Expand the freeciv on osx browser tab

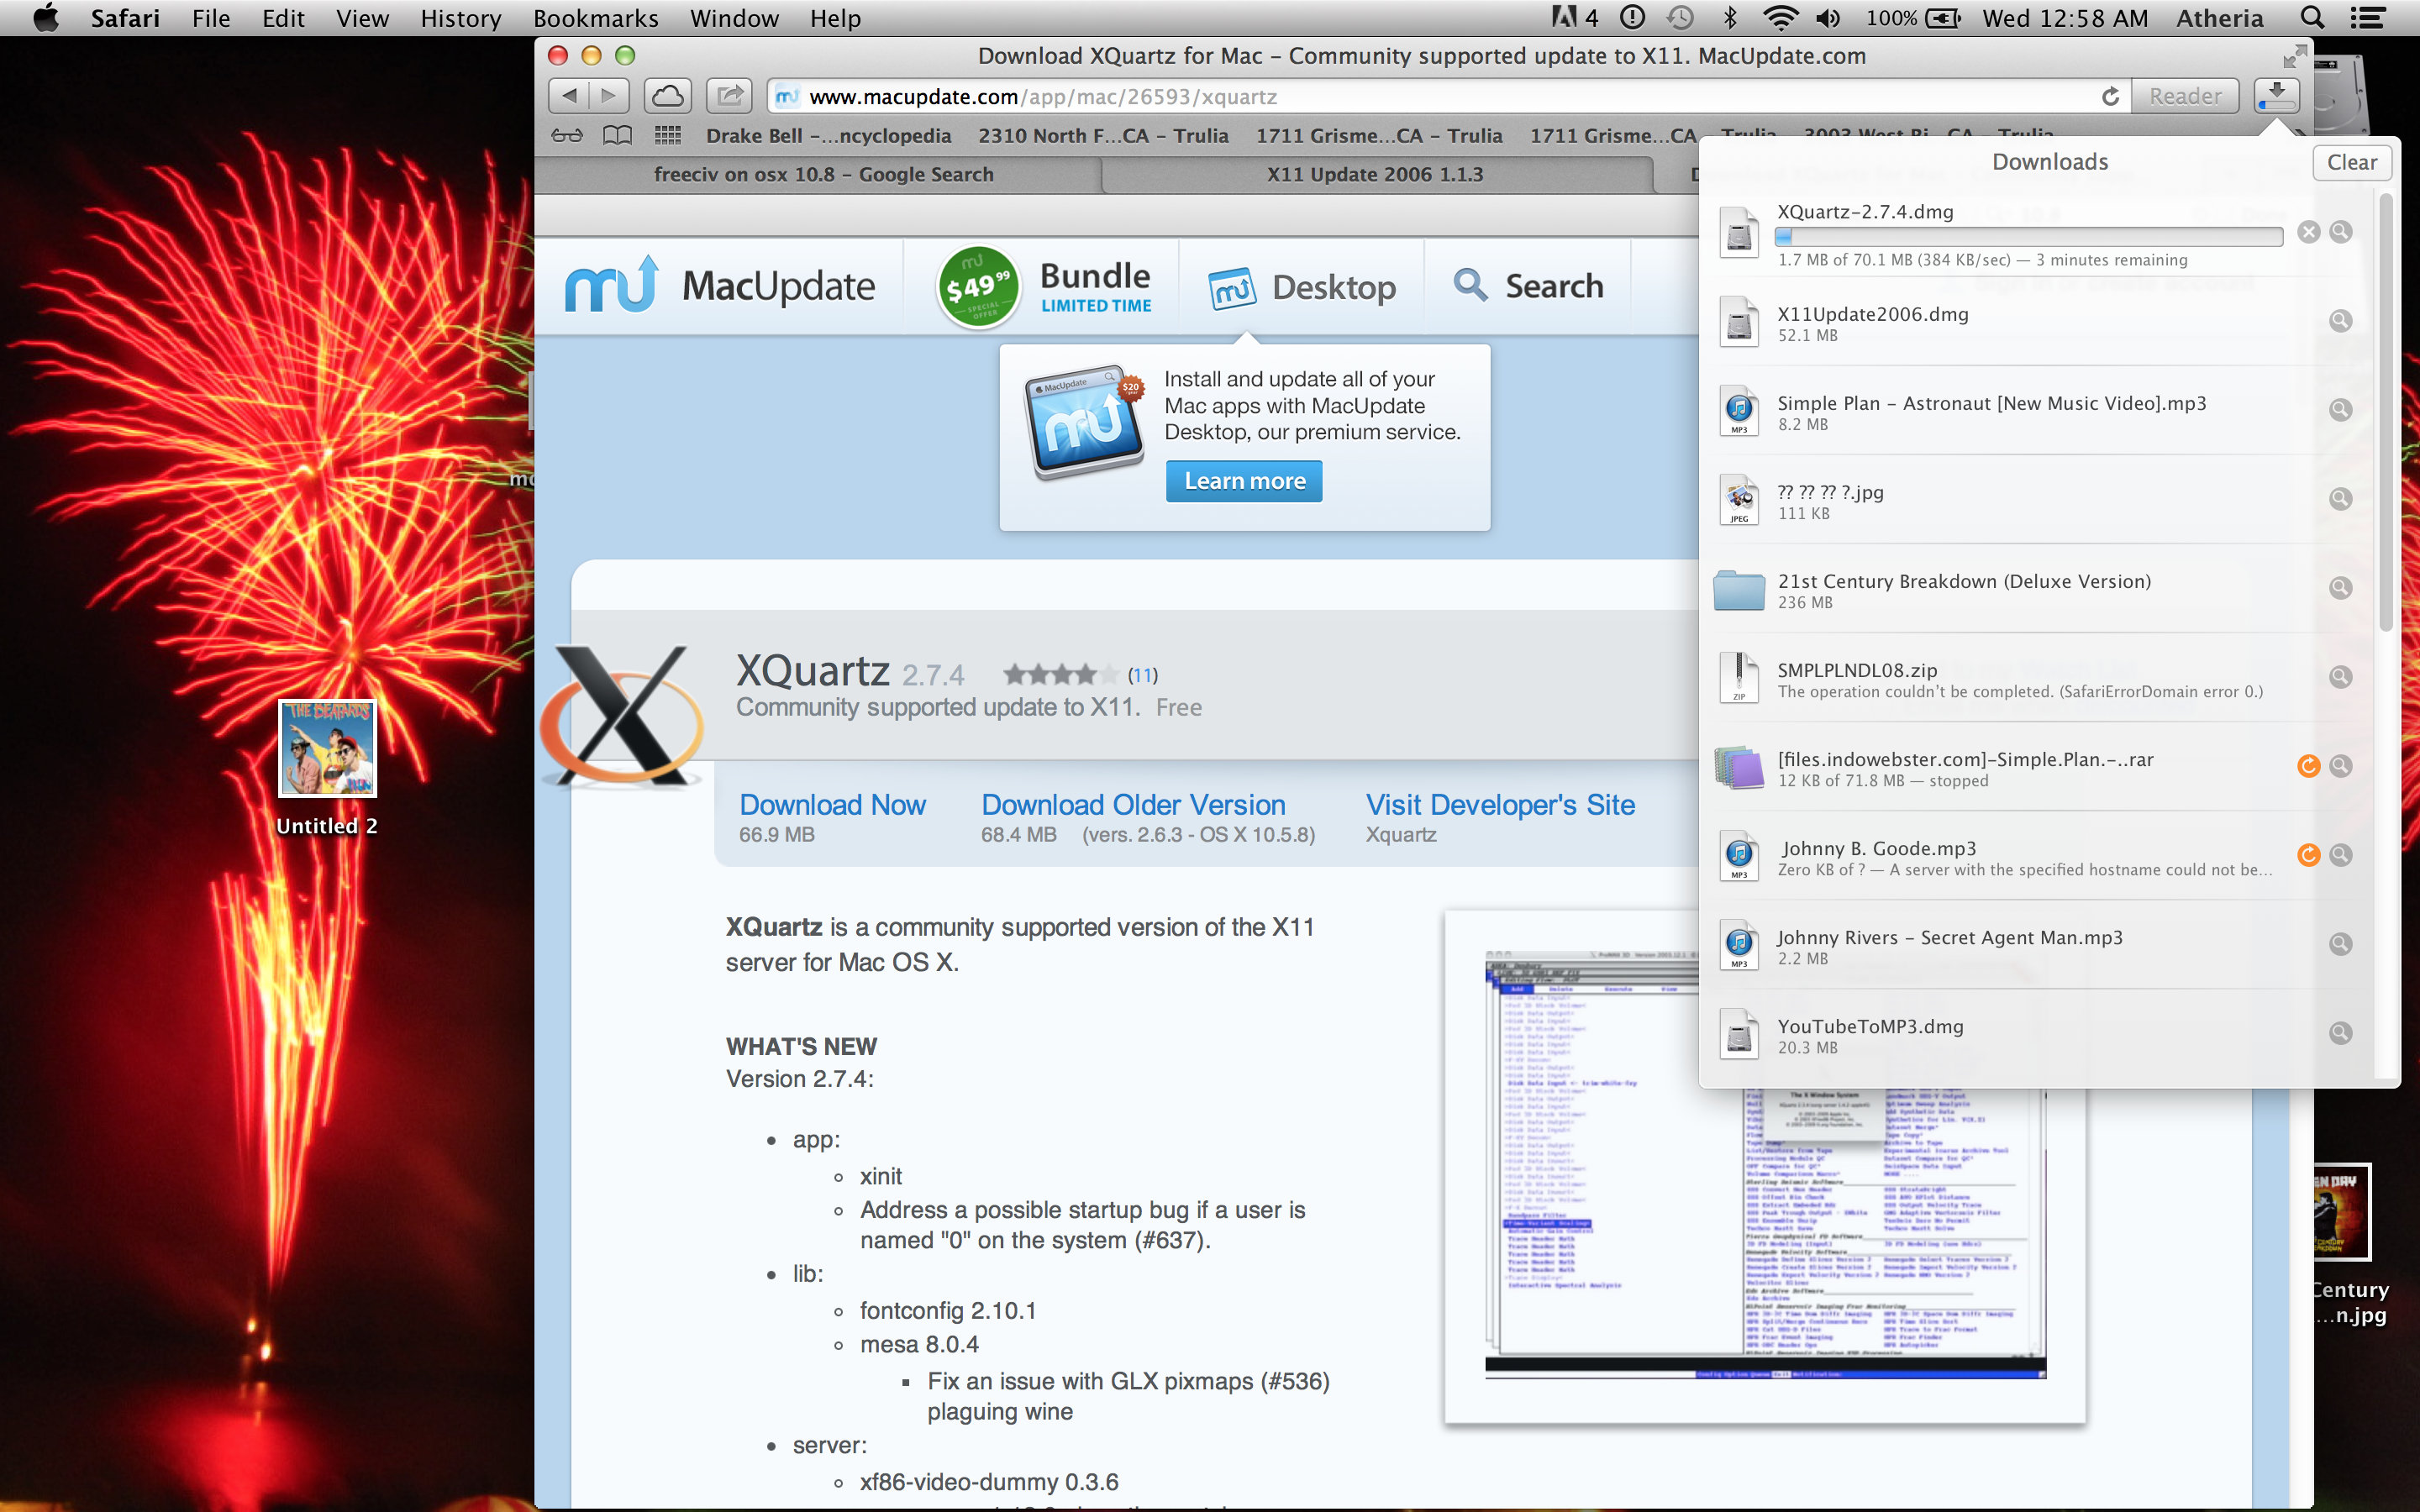[821, 172]
